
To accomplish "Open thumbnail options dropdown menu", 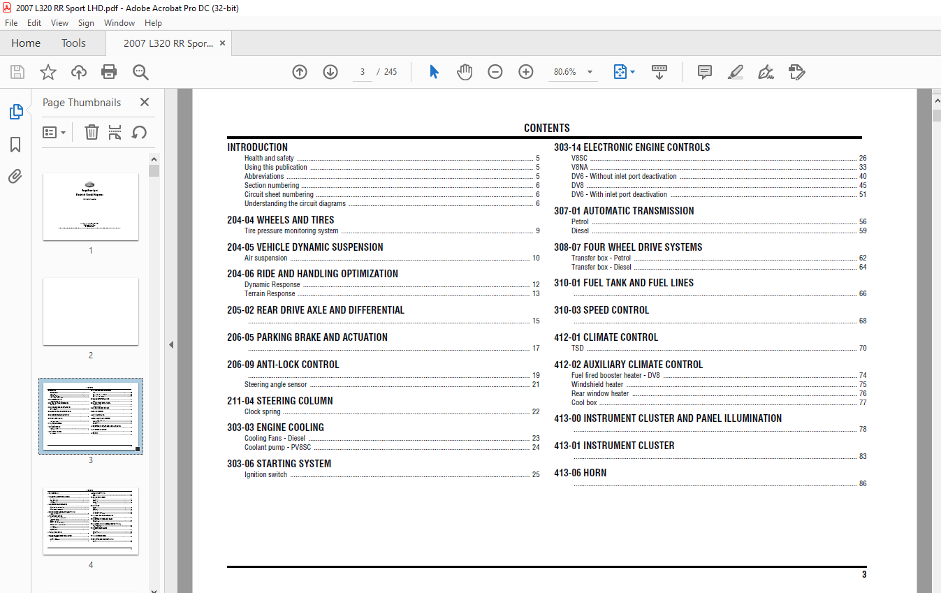I will point(54,132).
